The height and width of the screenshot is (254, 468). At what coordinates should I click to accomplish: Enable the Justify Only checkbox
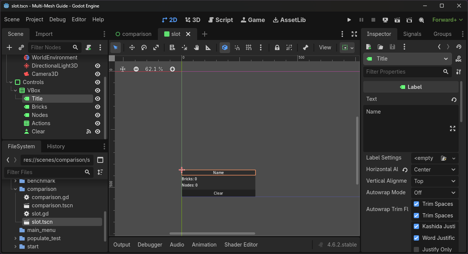[x=416, y=250]
